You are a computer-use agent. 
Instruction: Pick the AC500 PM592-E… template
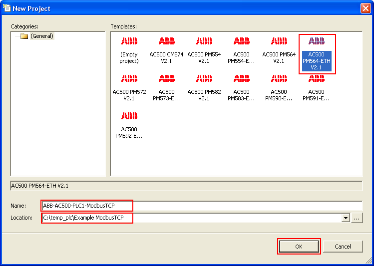click(x=129, y=125)
